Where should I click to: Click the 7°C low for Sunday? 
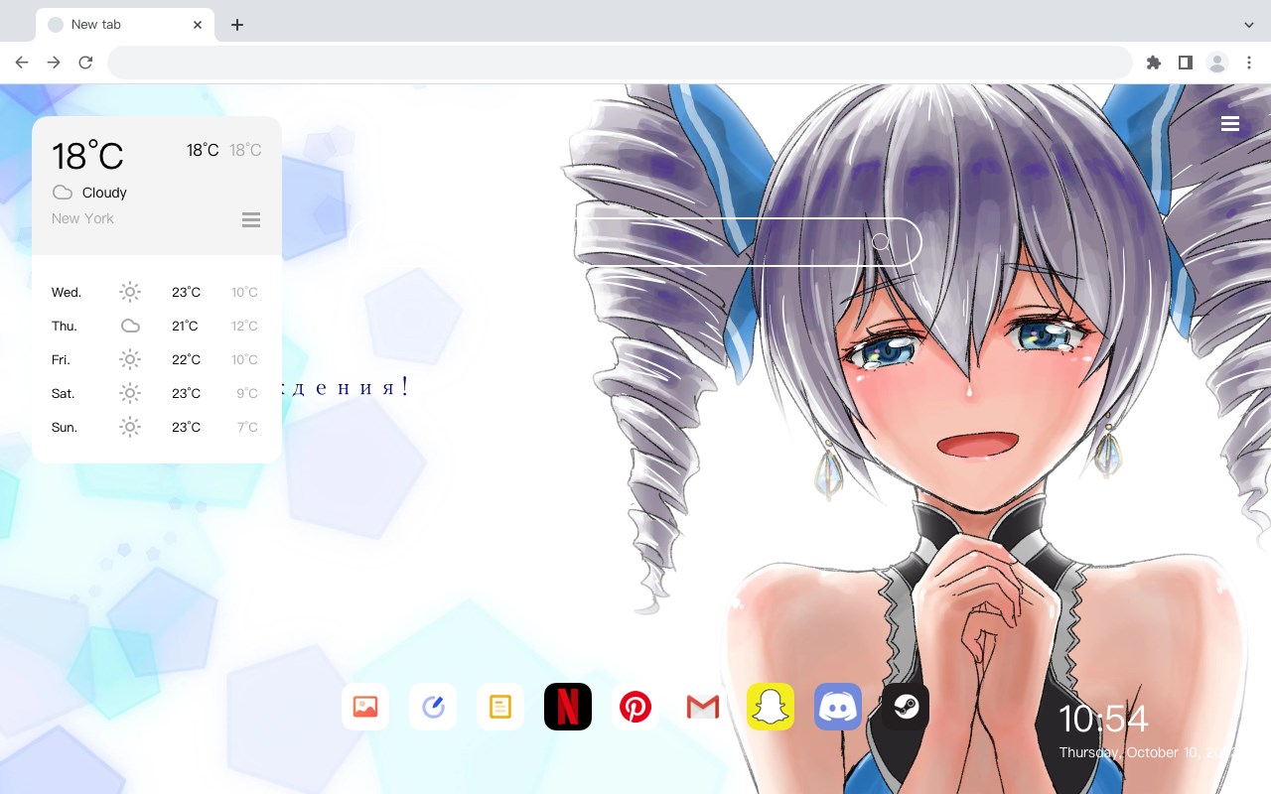pyautogui.click(x=247, y=427)
